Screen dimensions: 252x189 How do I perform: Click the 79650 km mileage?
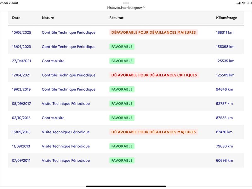coord(225,146)
